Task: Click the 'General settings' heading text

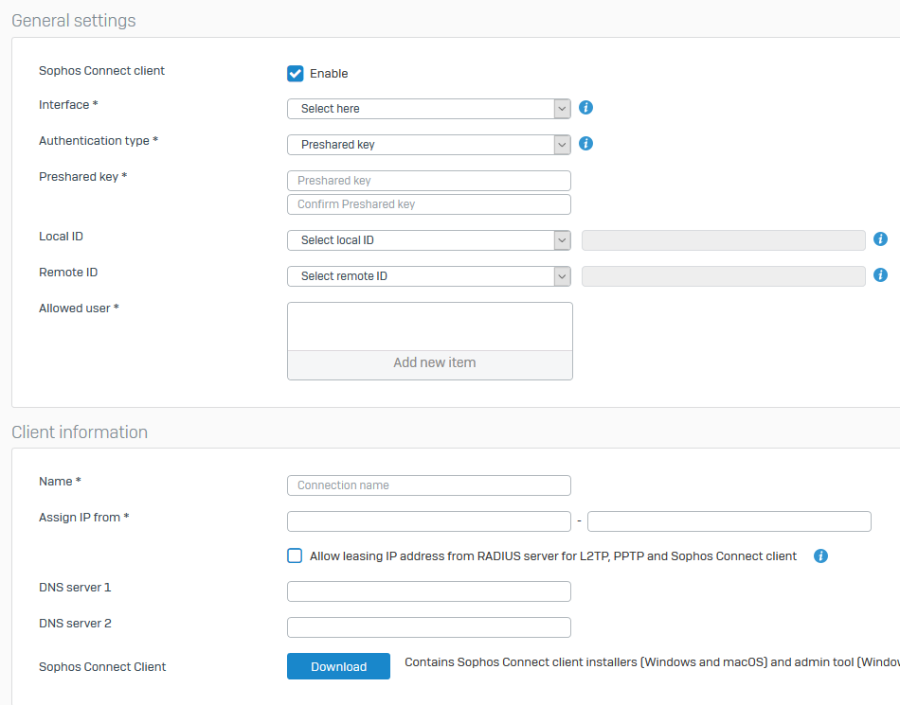Action: tap(74, 21)
